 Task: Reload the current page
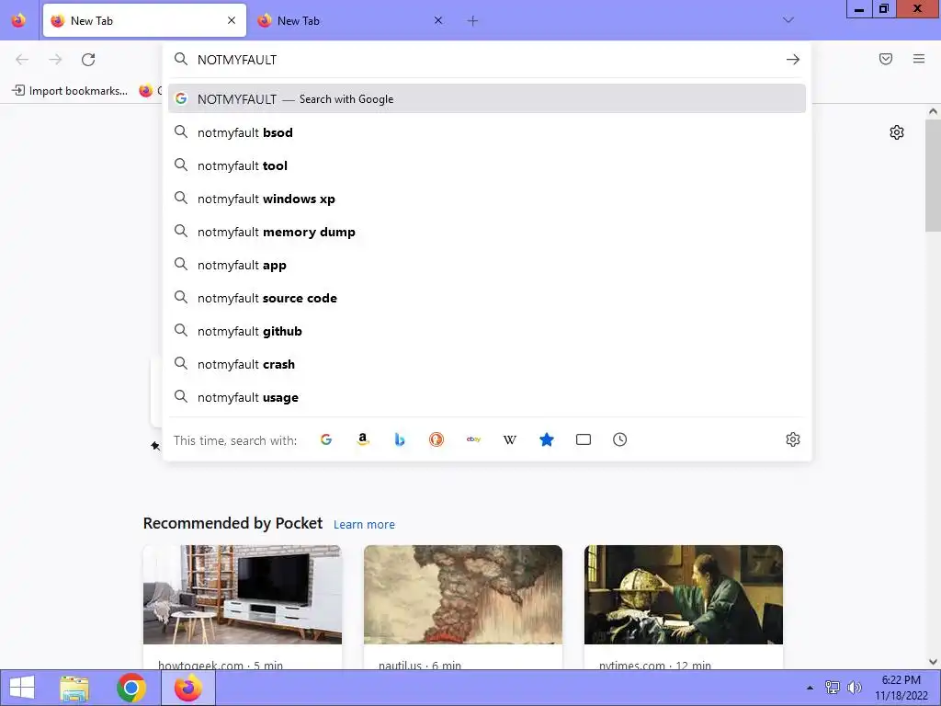click(x=88, y=60)
